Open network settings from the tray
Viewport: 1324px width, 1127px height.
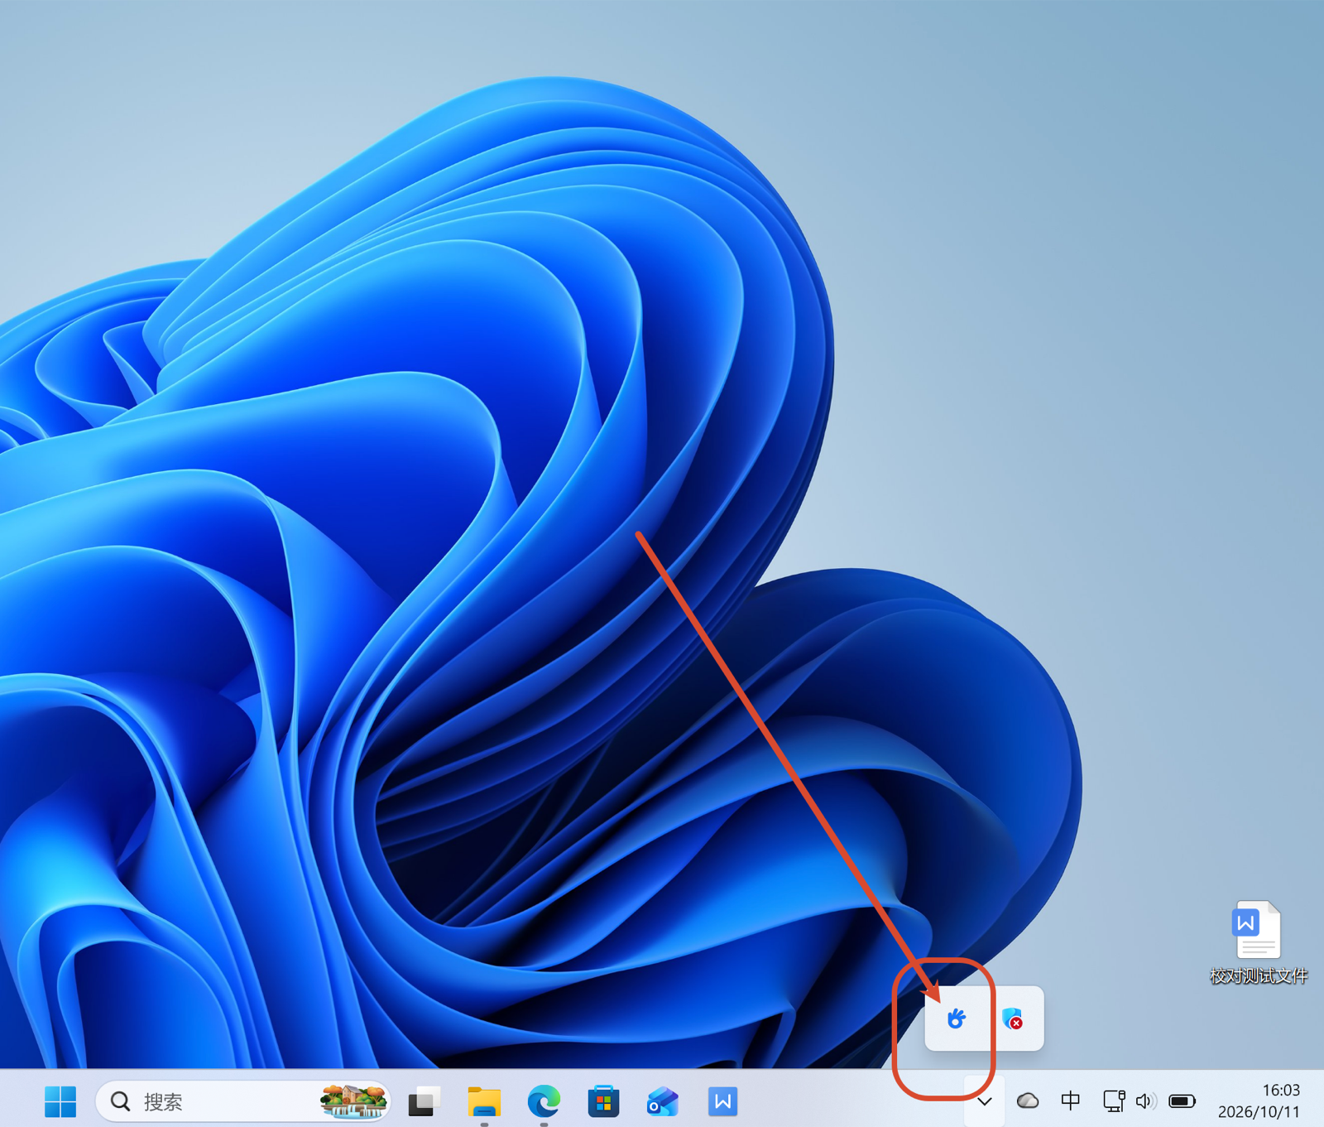(x=1114, y=1101)
